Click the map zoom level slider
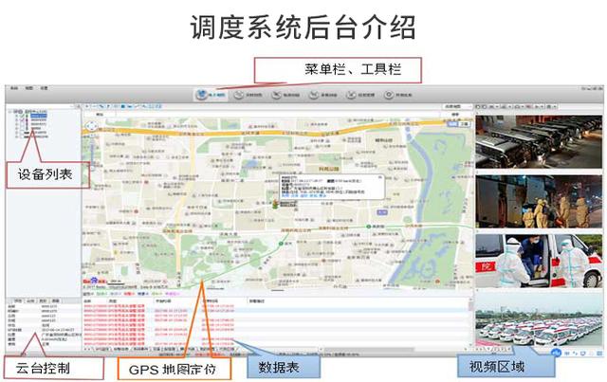 click(x=92, y=152)
